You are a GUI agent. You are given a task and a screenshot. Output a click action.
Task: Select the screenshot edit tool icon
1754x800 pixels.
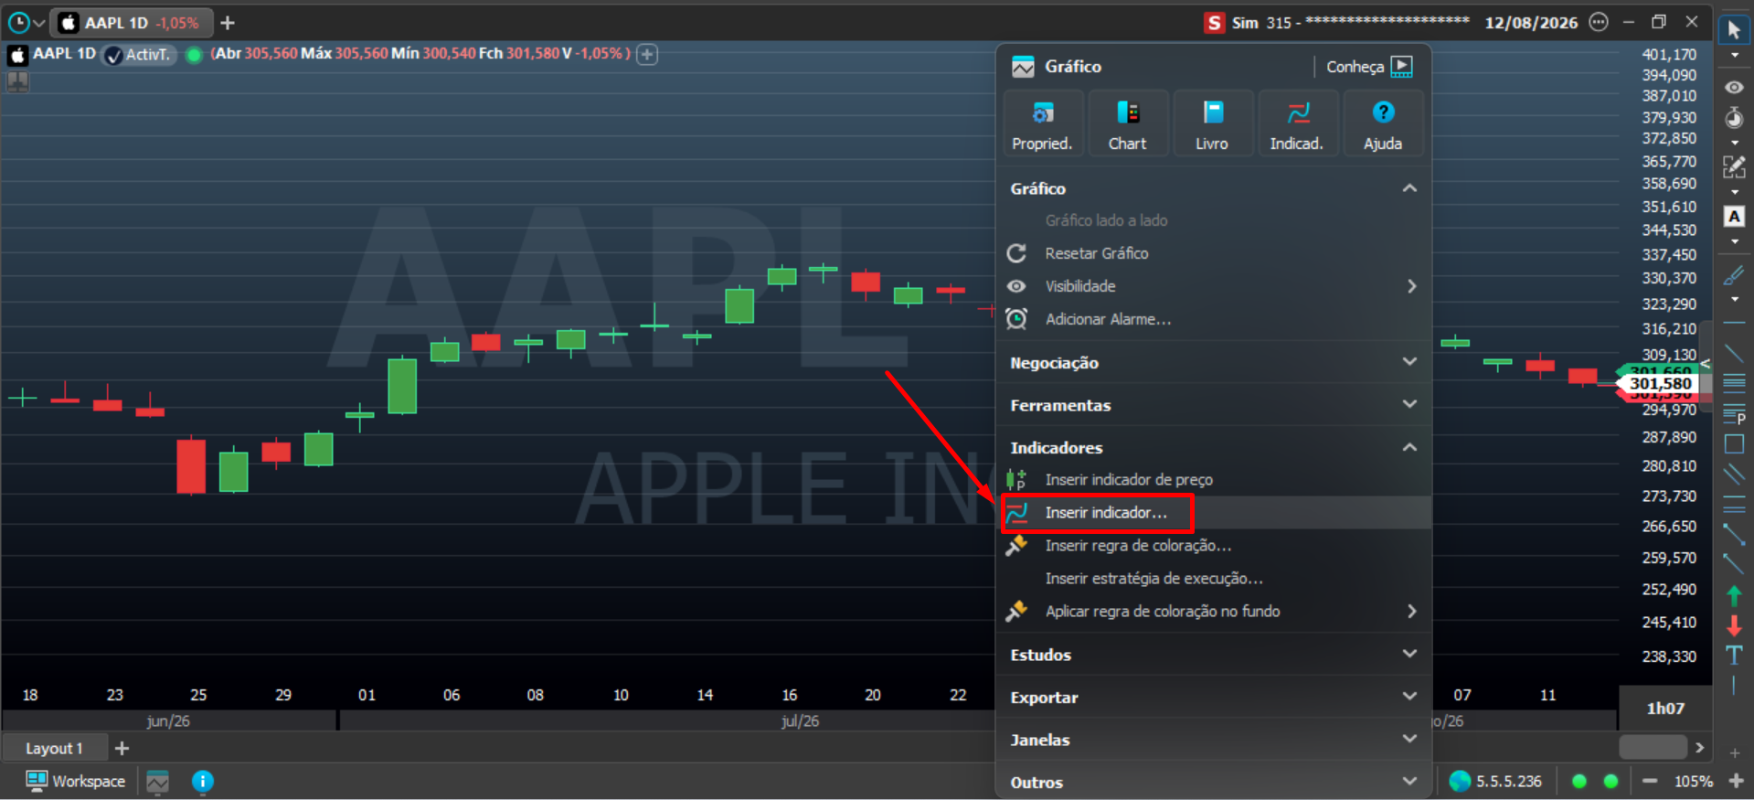1734,166
